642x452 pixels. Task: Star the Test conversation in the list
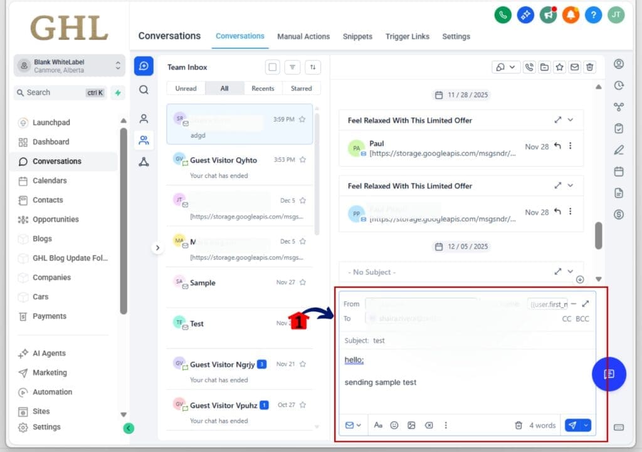click(x=302, y=323)
